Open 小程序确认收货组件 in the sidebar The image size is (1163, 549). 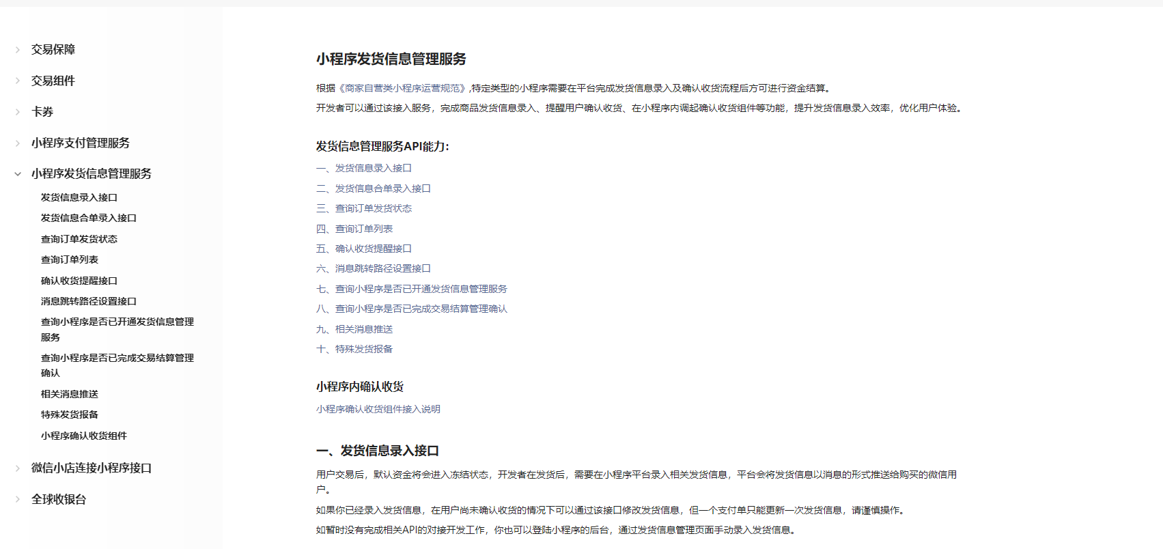coord(84,436)
